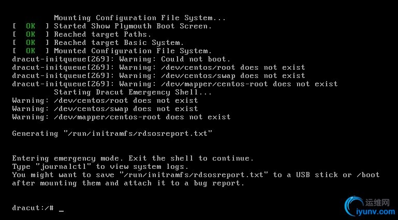Click dracut-initqueue warning about /dev/mapper/centos-root
Screen dimensions: 398x220
coord(174,84)
